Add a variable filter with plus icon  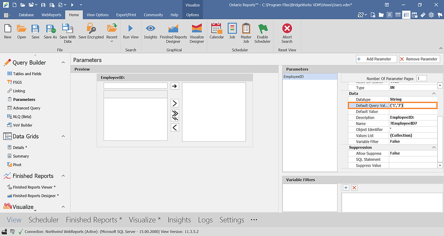(x=346, y=188)
